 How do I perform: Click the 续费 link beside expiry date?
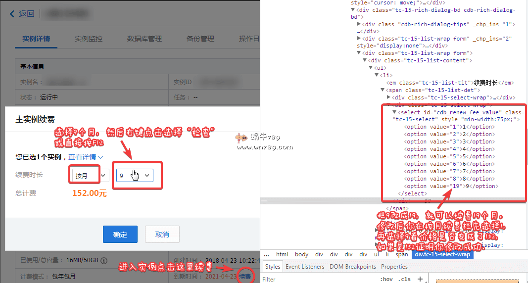(x=245, y=277)
